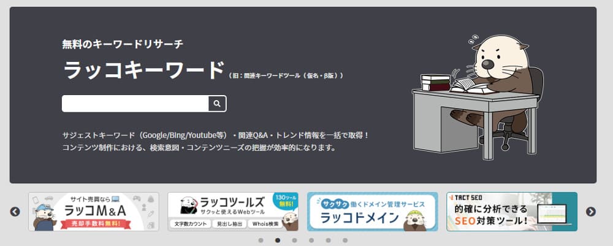The image size is (613, 246).
Task: Click the コンテンツ制作における description line
Action: [x=199, y=148]
